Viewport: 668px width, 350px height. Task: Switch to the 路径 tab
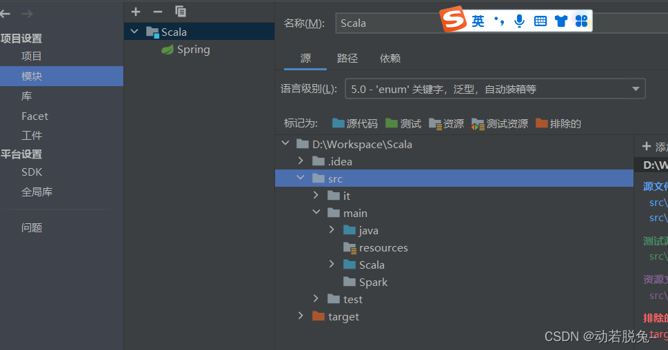pos(347,59)
